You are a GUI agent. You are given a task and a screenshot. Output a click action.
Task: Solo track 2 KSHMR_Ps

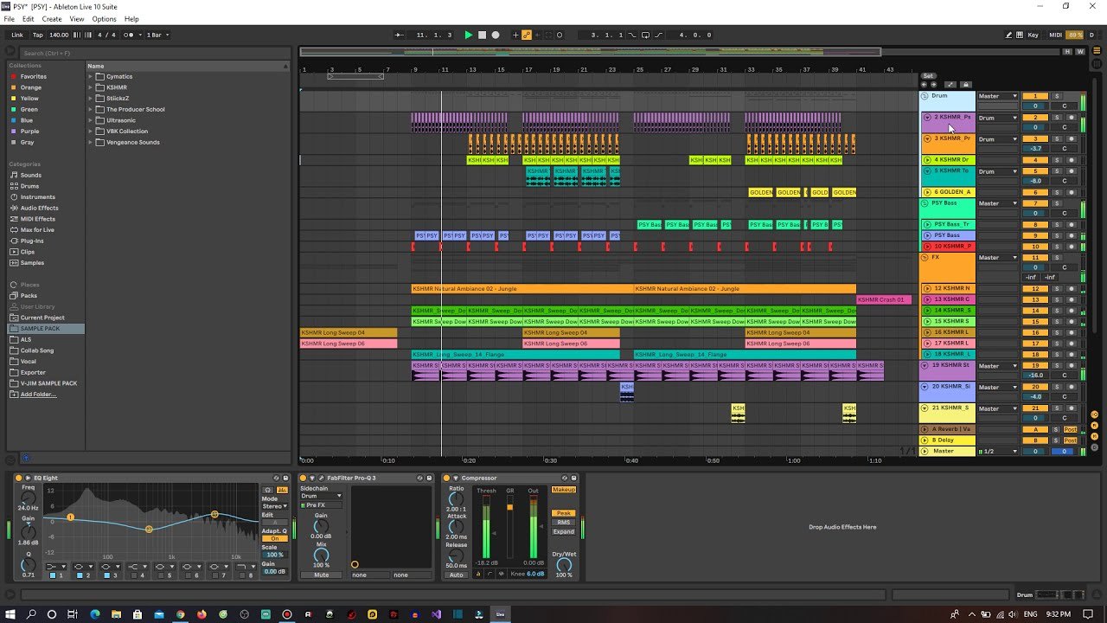(1056, 117)
